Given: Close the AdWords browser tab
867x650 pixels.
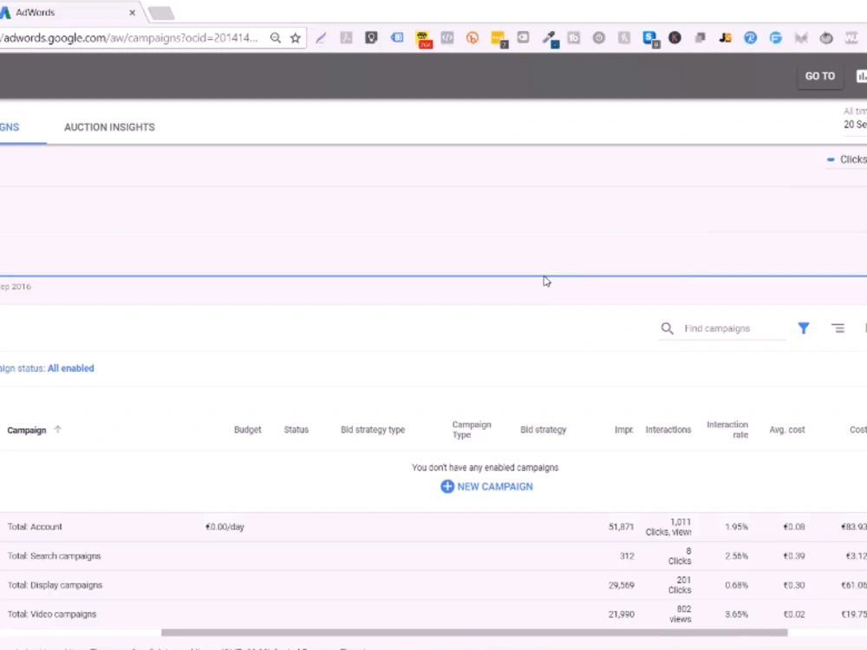Looking at the screenshot, I should [x=132, y=12].
